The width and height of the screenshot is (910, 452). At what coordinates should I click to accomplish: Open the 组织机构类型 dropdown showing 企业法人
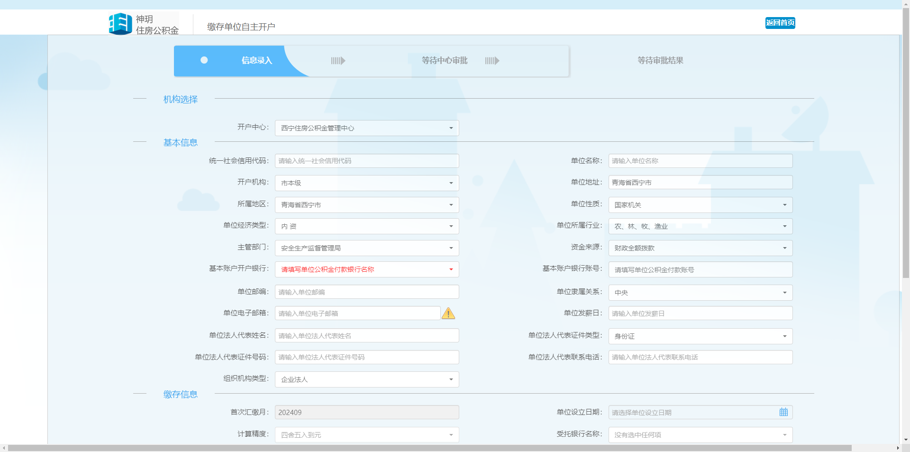tap(367, 379)
